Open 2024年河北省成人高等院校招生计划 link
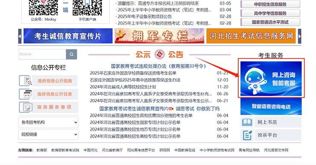This screenshot has width=316, height=165. [x=123, y=87]
